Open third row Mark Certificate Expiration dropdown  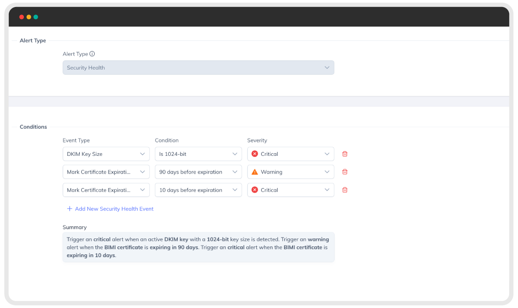pyautogui.click(x=106, y=190)
